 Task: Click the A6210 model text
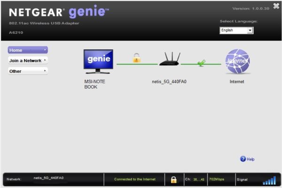pos(16,32)
